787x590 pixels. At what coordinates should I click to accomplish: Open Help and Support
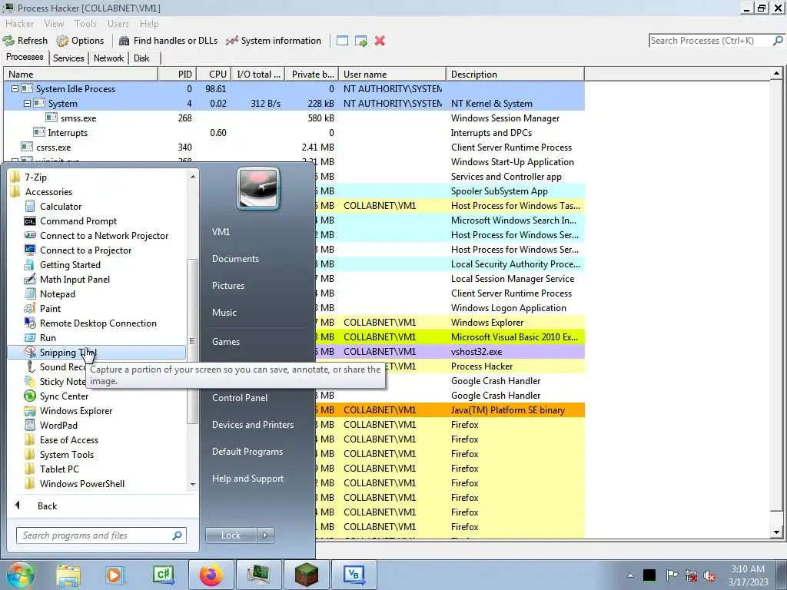coord(248,478)
